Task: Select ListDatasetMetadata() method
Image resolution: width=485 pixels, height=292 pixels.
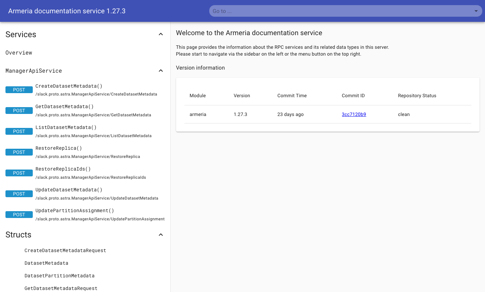Action: tap(66, 127)
